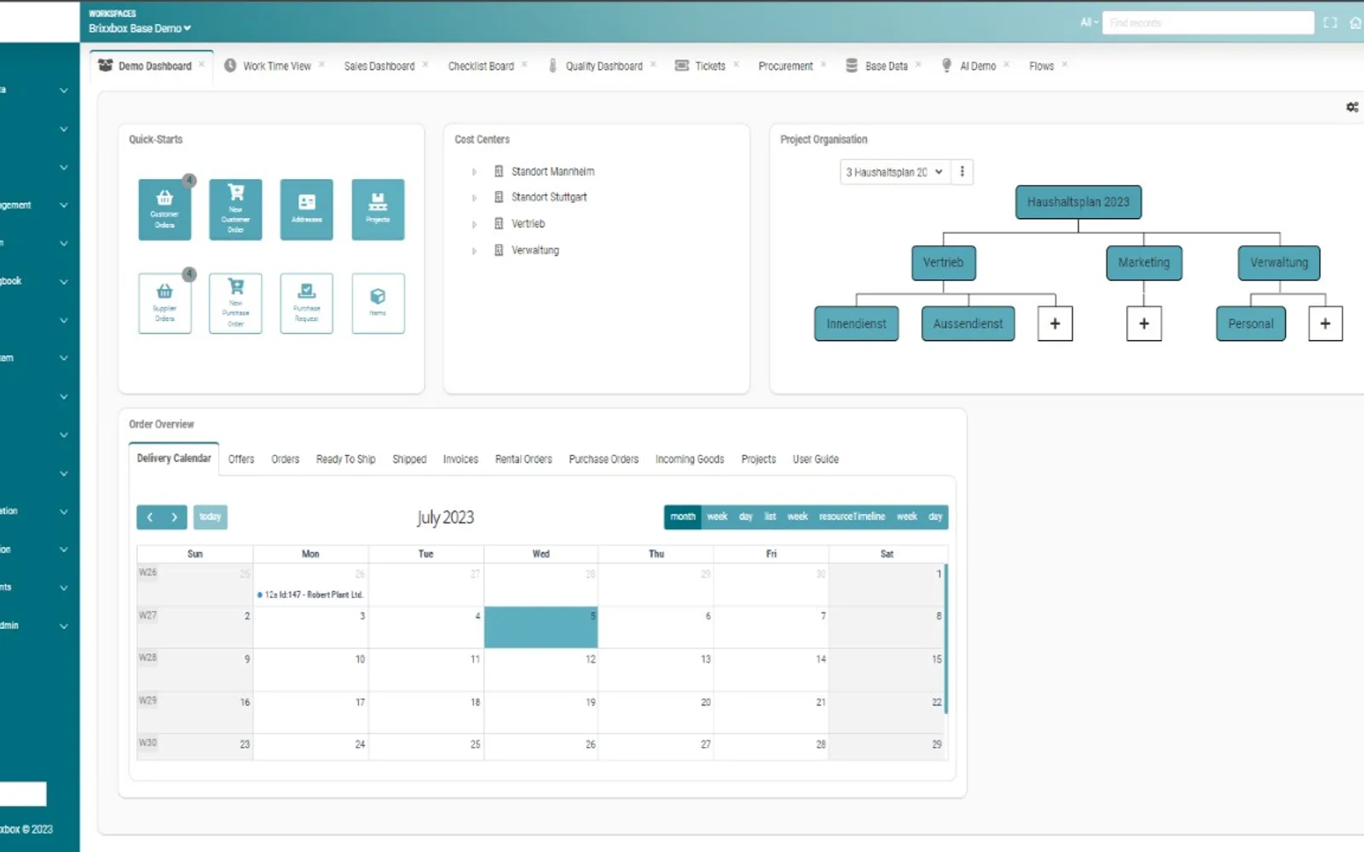Open the User Guide tab
The image size is (1364, 852).
point(816,459)
